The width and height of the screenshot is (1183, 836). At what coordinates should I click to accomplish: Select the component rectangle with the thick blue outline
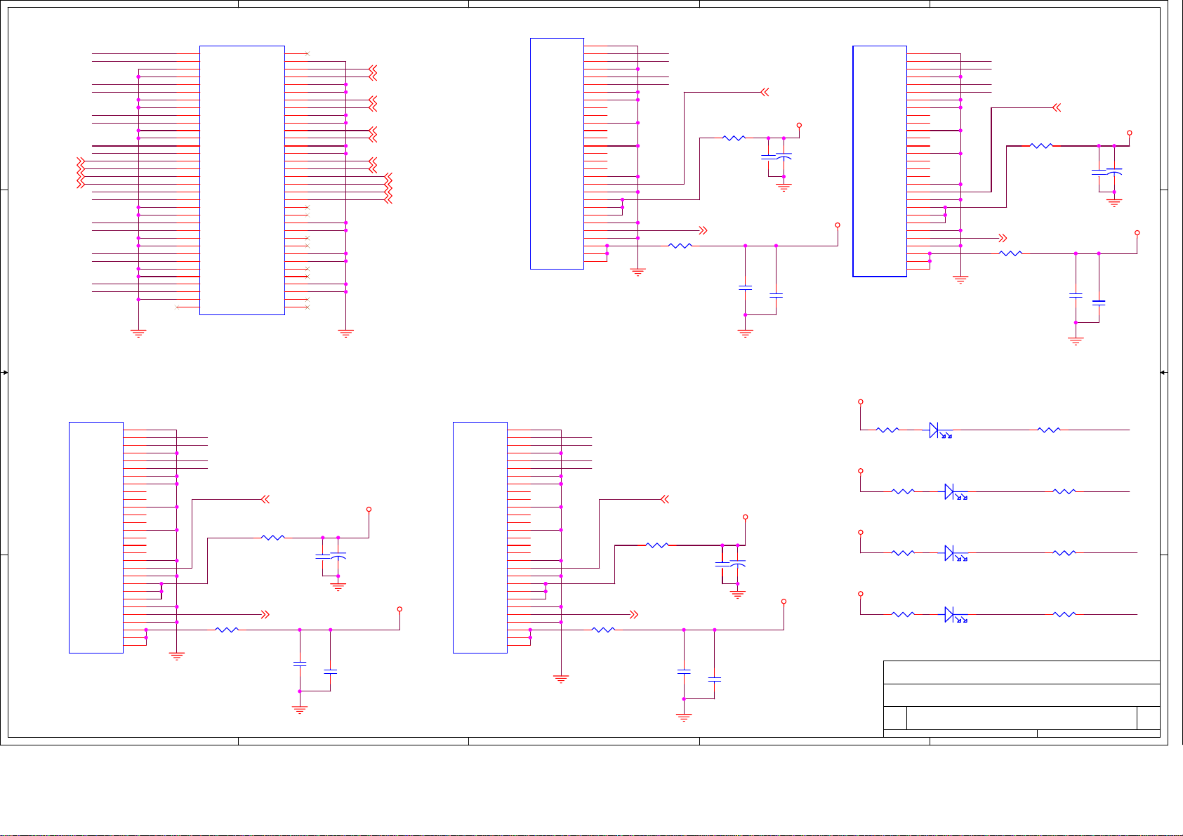pyautogui.click(x=880, y=161)
